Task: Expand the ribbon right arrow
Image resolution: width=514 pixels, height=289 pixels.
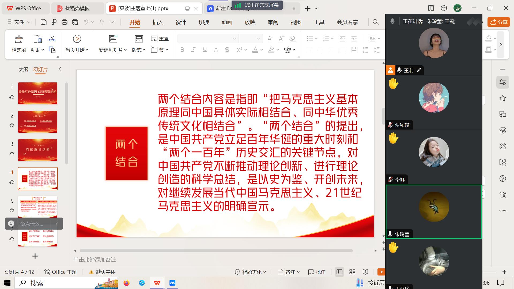Action: click(x=501, y=45)
